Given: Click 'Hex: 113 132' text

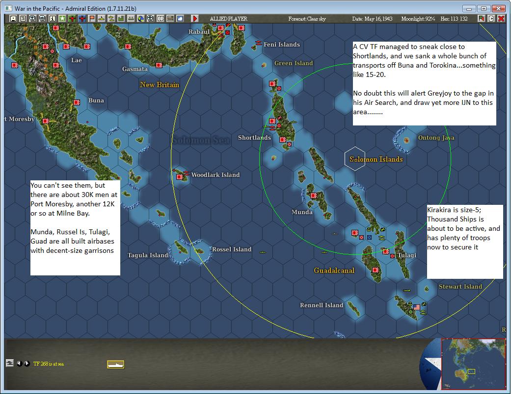Looking at the screenshot, I should [x=454, y=19].
